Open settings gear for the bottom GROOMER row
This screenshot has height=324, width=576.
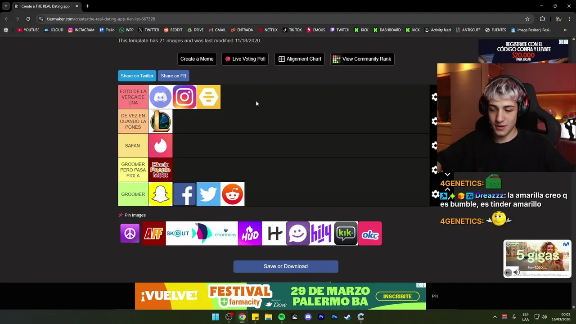435,194
